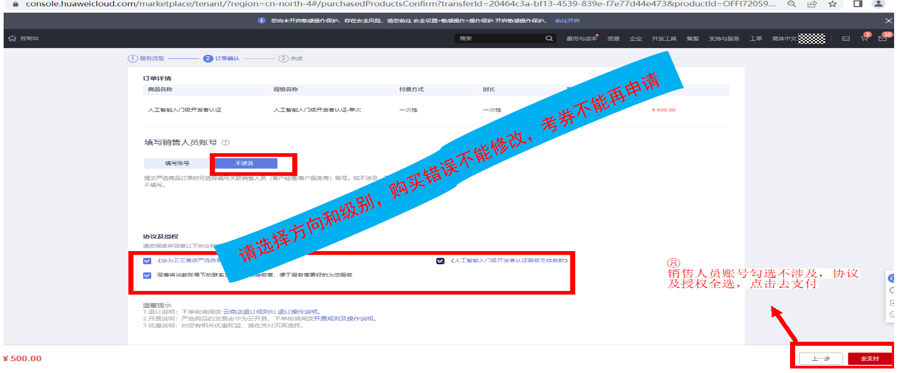Screen dimensions: 900x373
Task: Open the 费用与成本 menu
Action: coord(582,39)
